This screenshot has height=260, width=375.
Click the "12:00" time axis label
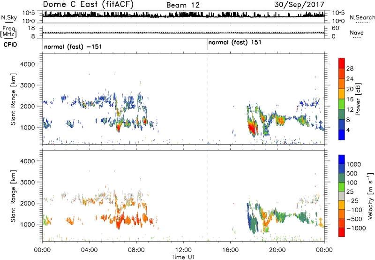(183, 250)
